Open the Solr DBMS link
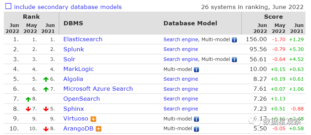The width and height of the screenshot is (311, 135). (69, 59)
